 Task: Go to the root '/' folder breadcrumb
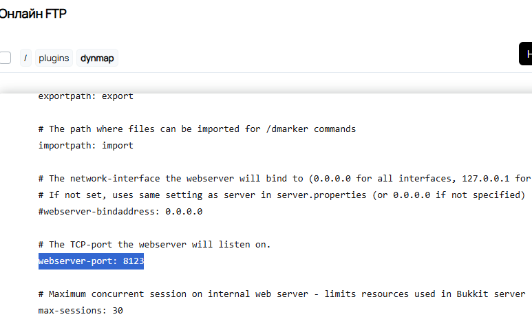click(x=25, y=58)
